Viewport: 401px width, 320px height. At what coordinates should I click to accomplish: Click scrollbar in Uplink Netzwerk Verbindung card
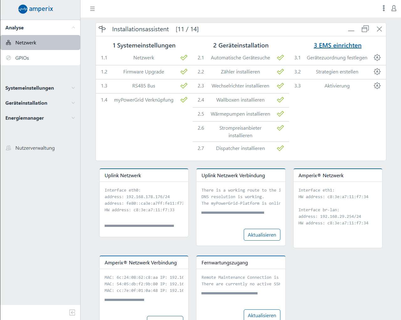[x=233, y=212]
